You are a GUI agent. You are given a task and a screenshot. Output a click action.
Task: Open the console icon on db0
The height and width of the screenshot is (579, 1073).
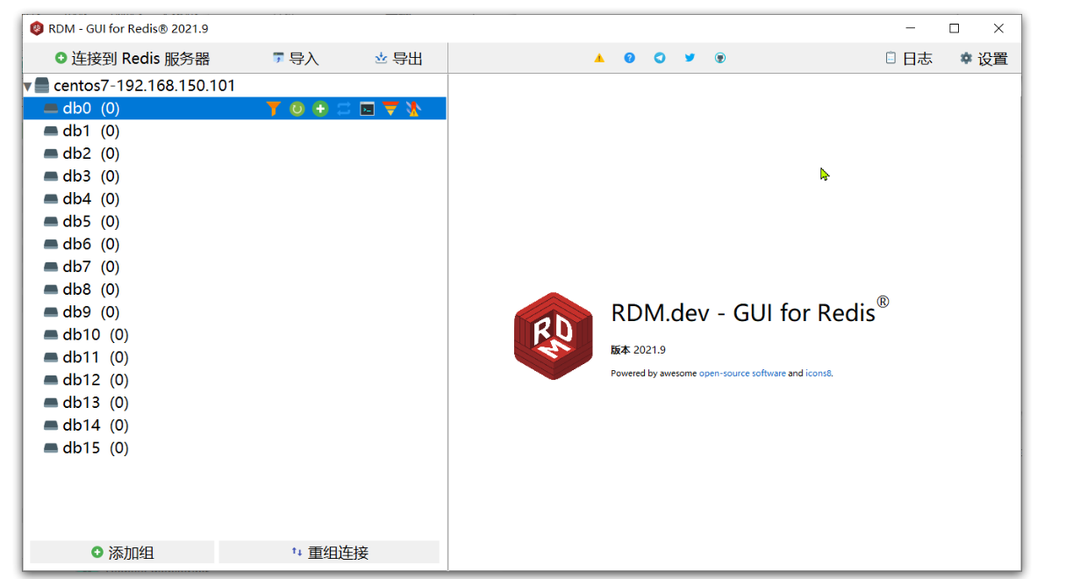point(368,108)
